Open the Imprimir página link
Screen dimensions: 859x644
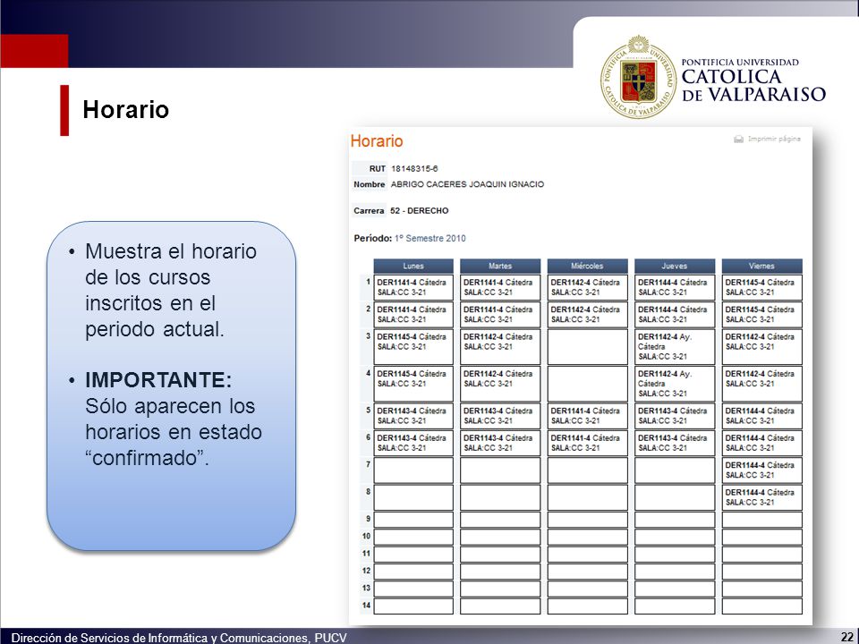(774, 140)
